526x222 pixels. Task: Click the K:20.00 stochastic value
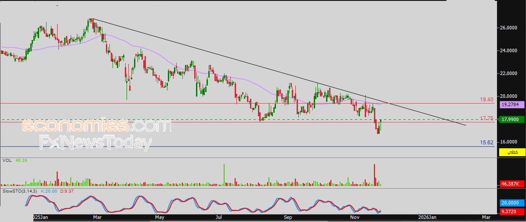(x=49, y=191)
